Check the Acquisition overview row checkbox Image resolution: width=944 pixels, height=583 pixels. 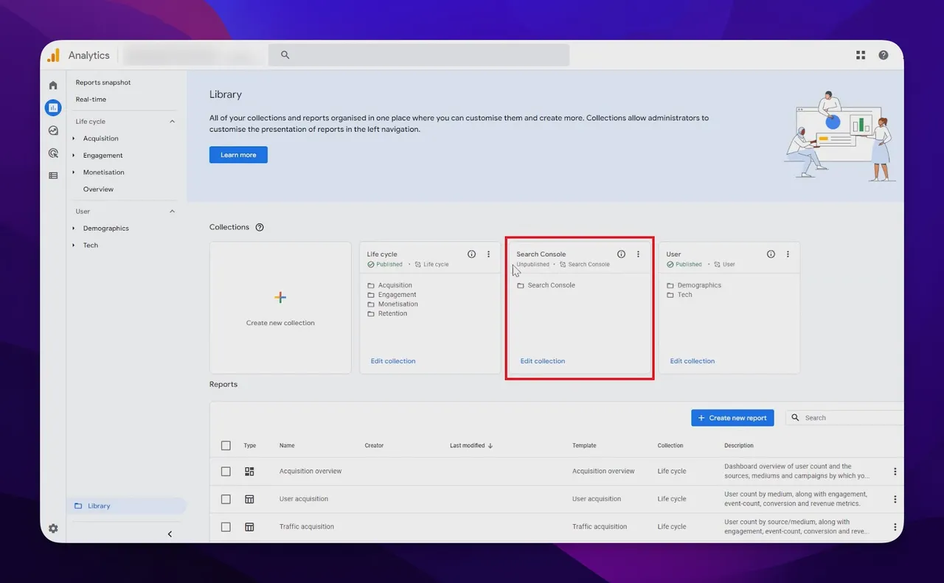click(x=226, y=472)
